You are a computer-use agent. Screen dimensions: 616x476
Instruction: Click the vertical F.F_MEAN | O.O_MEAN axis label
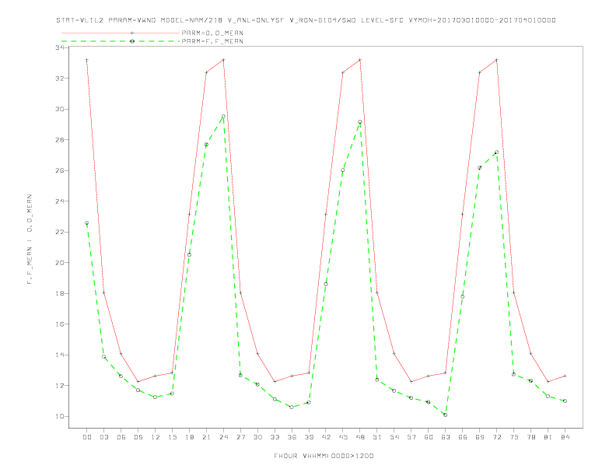30,240
